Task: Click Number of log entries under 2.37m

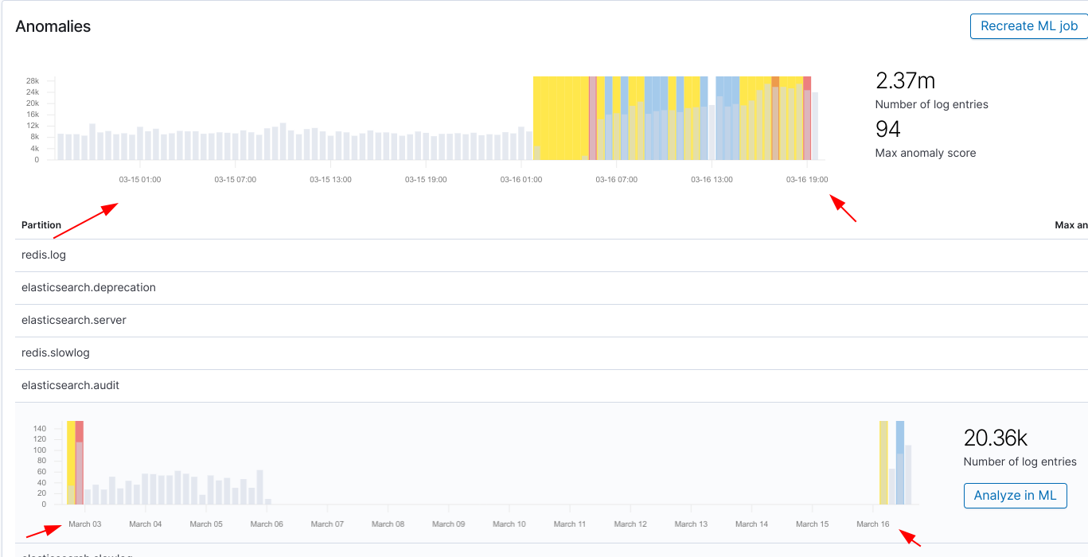Action: [932, 104]
